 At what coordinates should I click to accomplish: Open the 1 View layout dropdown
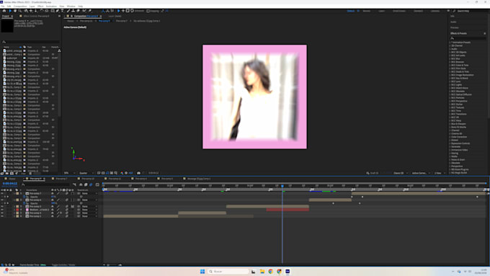440,173
